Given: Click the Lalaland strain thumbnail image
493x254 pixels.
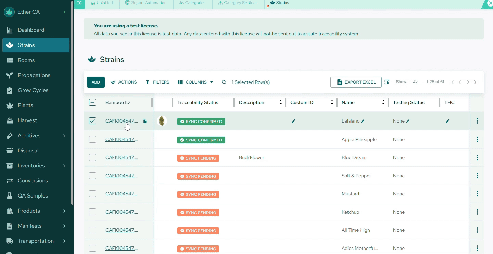Looking at the screenshot, I should point(162,121).
